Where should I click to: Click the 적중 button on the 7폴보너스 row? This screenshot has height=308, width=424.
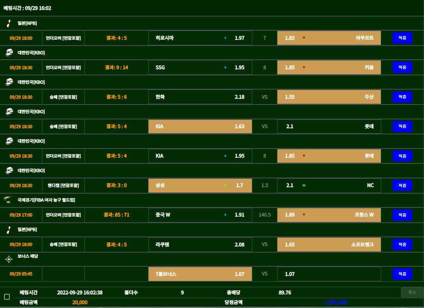(x=402, y=274)
